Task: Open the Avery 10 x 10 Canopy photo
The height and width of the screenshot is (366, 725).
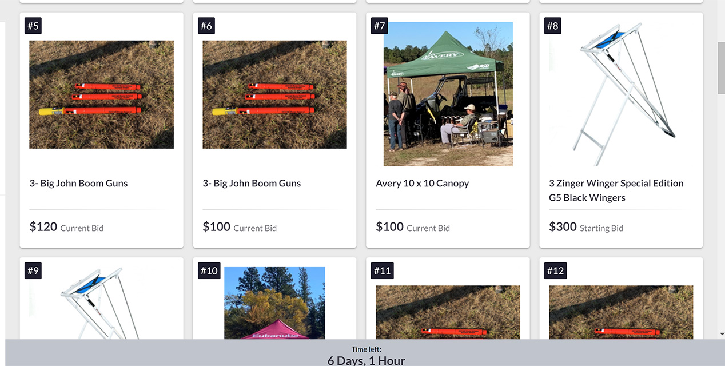Action: pyautogui.click(x=448, y=94)
